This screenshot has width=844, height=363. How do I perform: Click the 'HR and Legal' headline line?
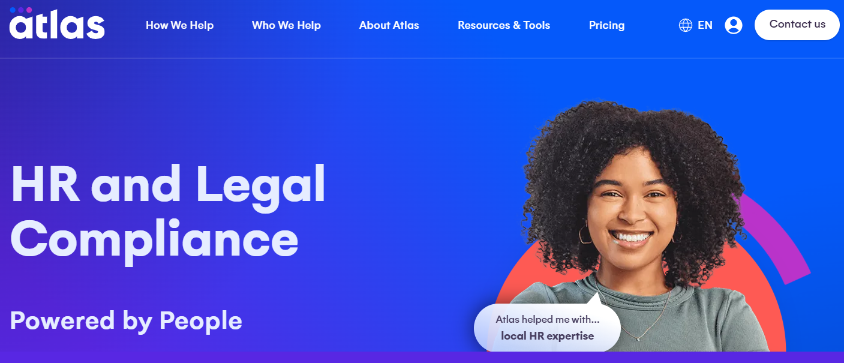point(168,187)
